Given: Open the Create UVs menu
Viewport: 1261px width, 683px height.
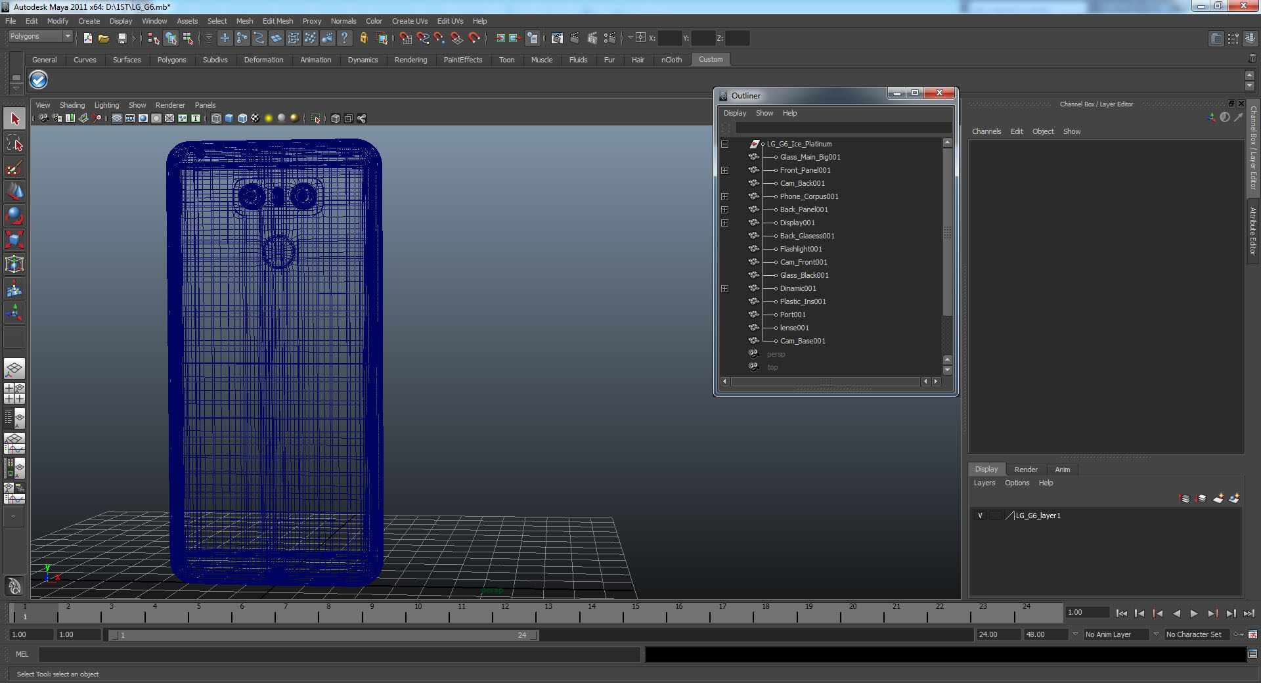Looking at the screenshot, I should click(x=410, y=21).
